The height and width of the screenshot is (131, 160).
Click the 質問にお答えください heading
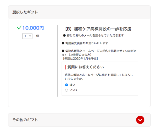(86, 67)
